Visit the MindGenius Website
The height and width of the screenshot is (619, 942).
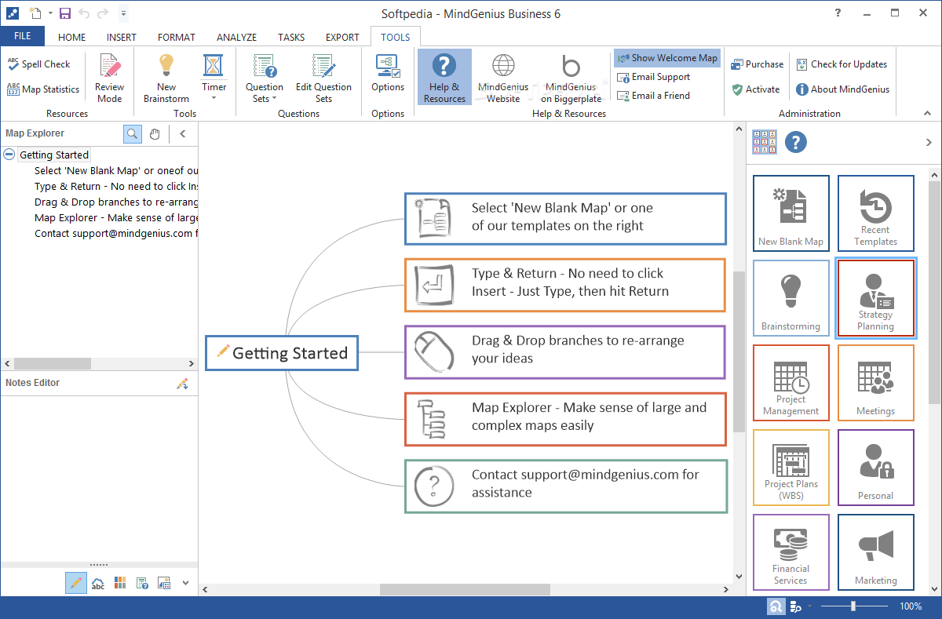coord(503,78)
